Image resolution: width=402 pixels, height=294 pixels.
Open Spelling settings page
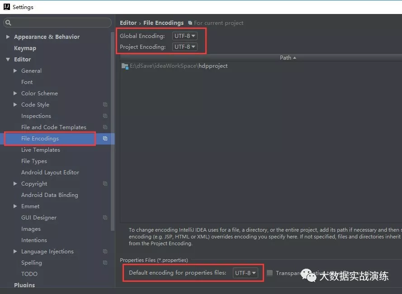(x=32, y=262)
